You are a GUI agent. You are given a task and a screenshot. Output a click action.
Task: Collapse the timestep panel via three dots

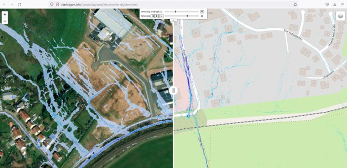tap(173, 20)
